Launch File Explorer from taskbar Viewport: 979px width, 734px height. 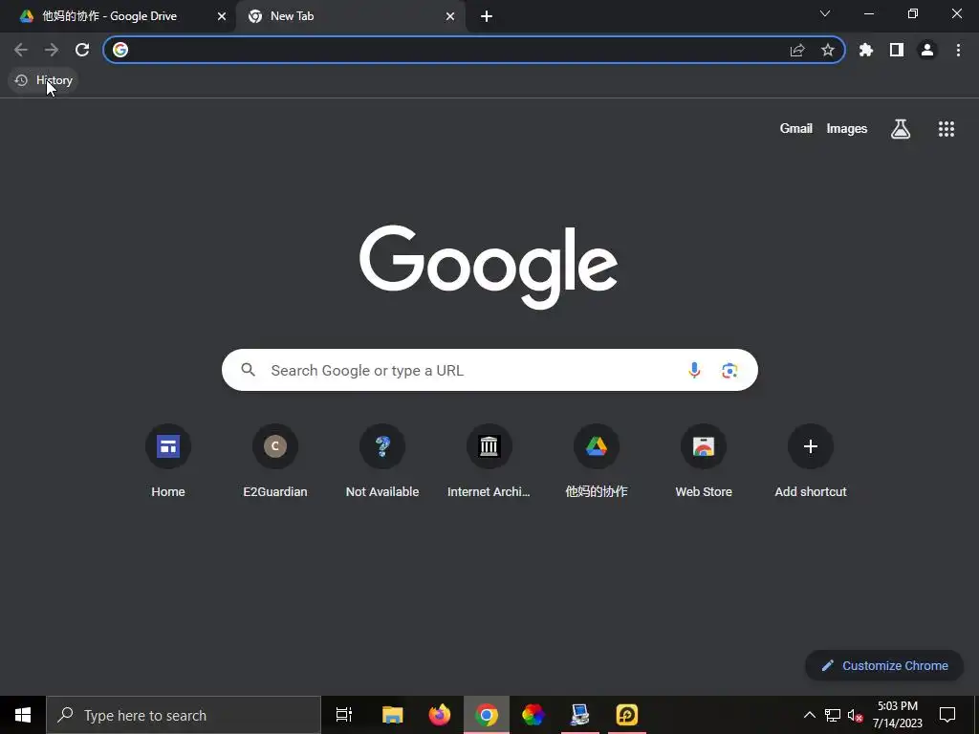click(x=393, y=715)
